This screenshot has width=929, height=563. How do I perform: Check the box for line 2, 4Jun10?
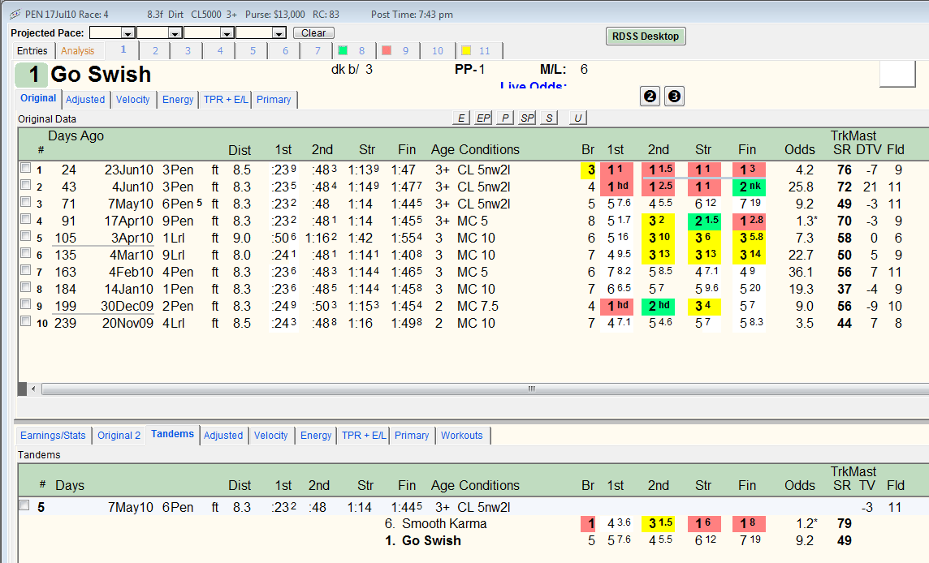pyautogui.click(x=25, y=185)
